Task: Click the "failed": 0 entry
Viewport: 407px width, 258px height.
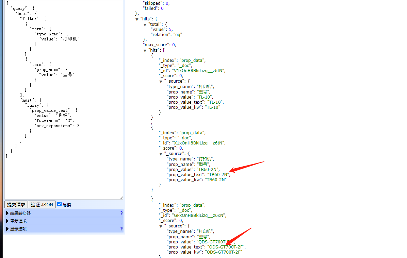Action: [154, 8]
